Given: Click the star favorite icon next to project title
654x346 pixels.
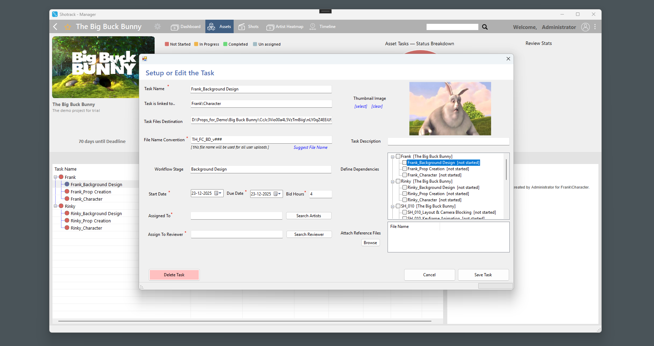Looking at the screenshot, I should [68, 27].
